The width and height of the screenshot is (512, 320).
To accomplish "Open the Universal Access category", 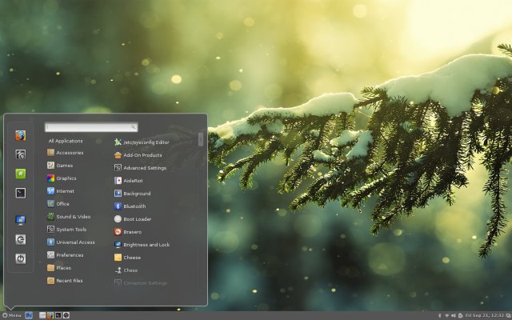I will 71,242.
